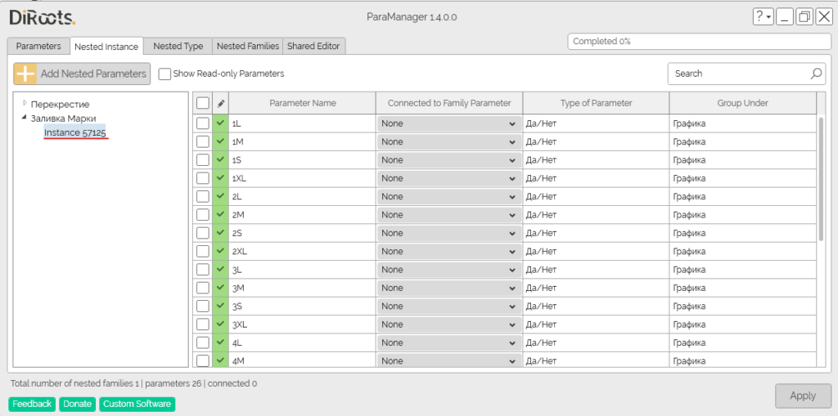The image size is (838, 416).
Task: Switch to the Parameters tab
Action: point(38,47)
